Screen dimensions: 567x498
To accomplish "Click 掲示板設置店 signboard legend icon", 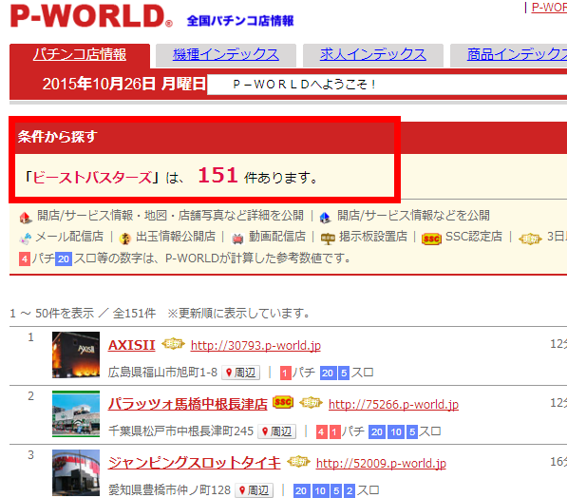I will point(328,239).
